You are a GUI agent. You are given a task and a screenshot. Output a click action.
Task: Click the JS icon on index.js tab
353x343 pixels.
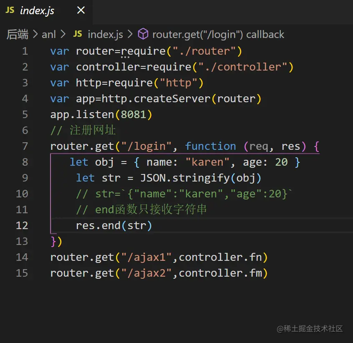[x=10, y=10]
